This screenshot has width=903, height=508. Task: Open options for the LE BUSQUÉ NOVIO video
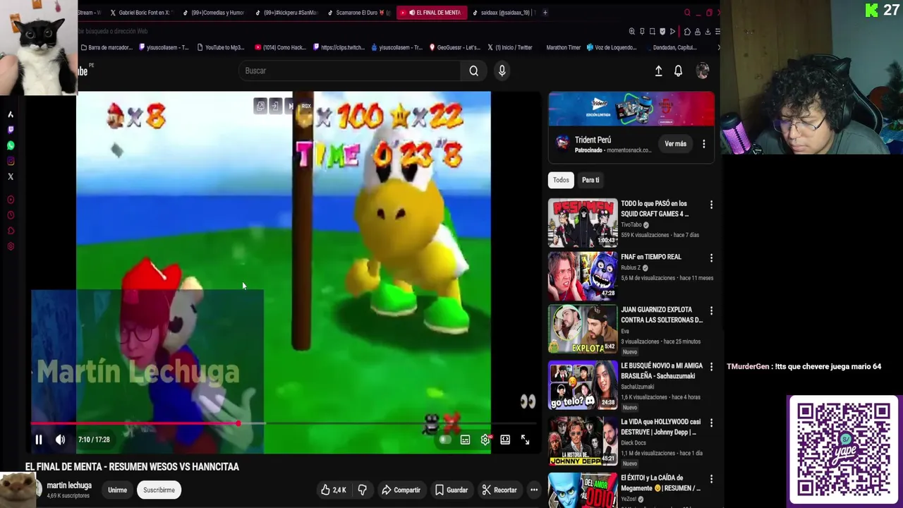pyautogui.click(x=711, y=367)
